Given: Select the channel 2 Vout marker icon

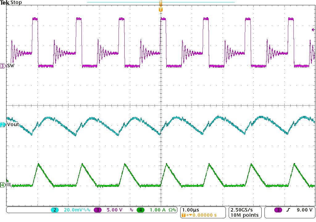Looking at the screenshot, I should (x=2, y=125).
